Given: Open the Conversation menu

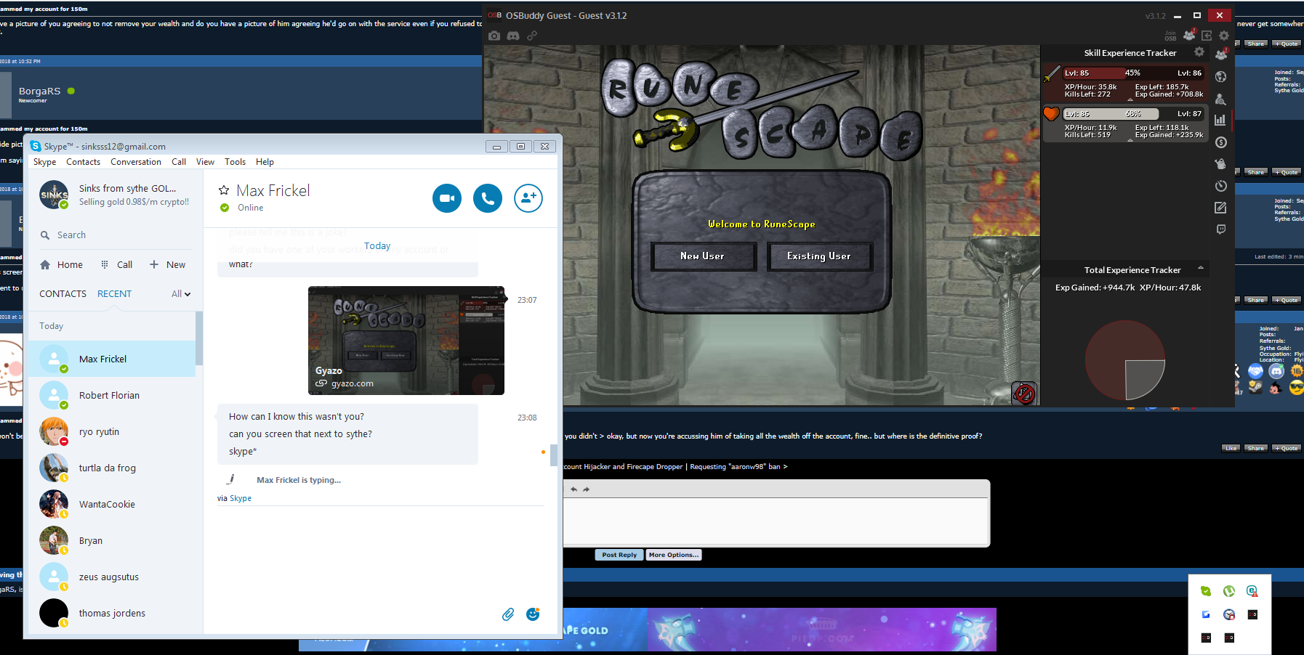Looking at the screenshot, I should point(136,162).
